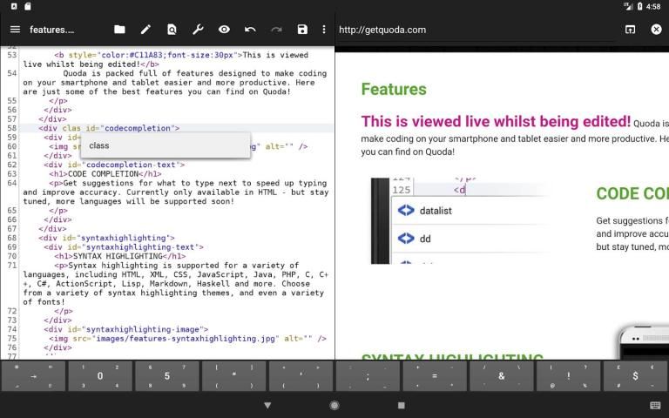
Task: Open the keyboard switcher icon
Action: (x=655, y=405)
